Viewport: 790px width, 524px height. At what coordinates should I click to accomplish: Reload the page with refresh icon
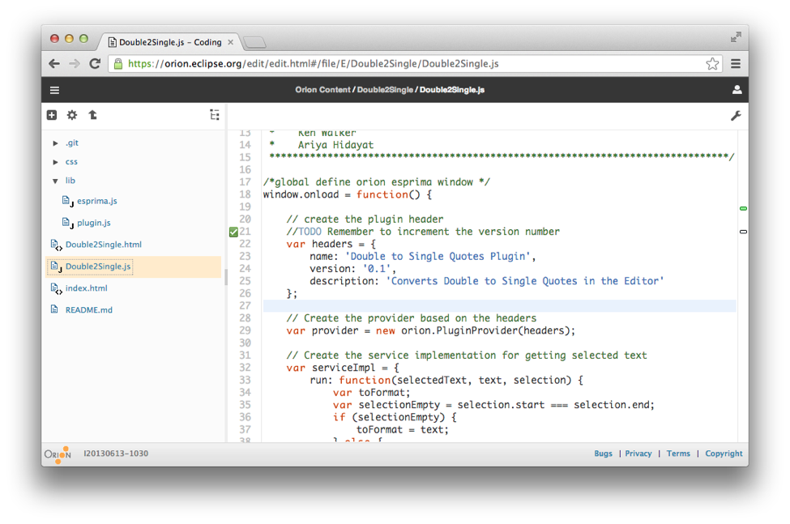[x=95, y=63]
